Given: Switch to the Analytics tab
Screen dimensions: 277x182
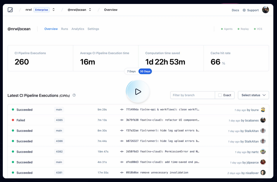Looking at the screenshot, I should coord(78,29).
